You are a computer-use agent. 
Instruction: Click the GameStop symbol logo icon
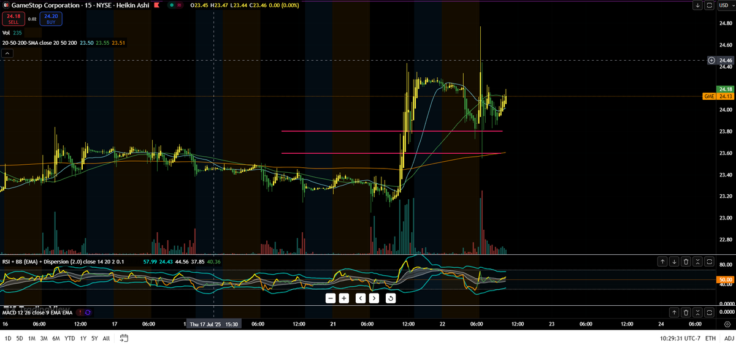tap(6, 5)
